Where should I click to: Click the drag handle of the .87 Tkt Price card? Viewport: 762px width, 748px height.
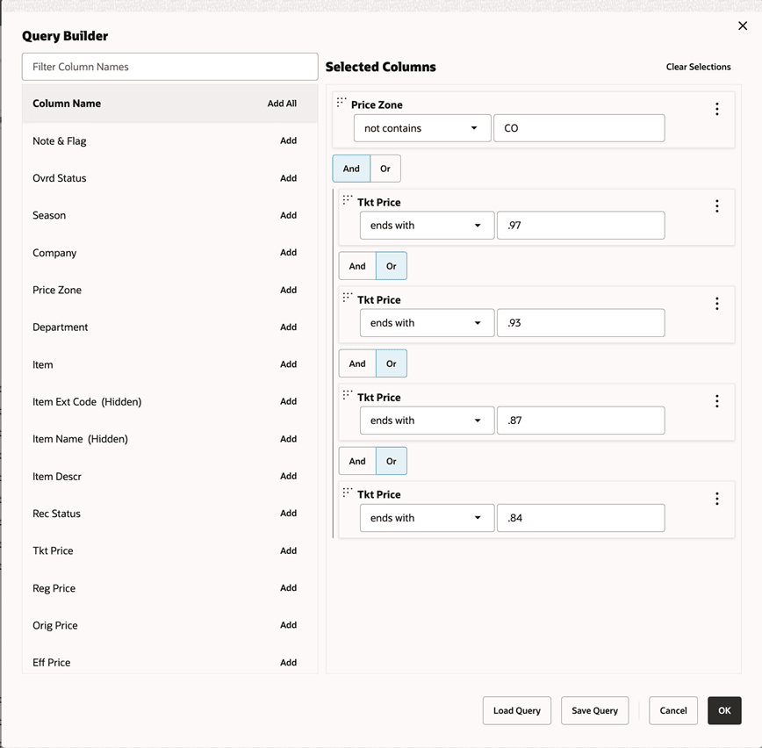(347, 396)
